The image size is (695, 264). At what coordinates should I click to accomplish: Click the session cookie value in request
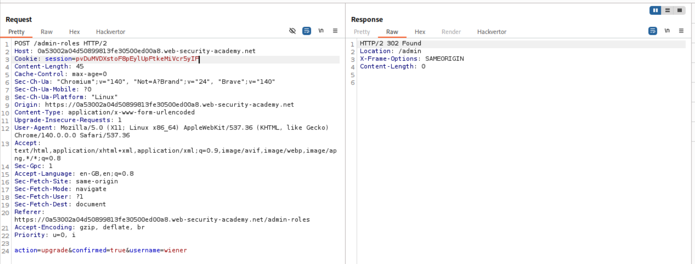click(x=137, y=59)
